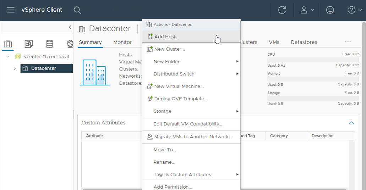The width and height of the screenshot is (366, 190).
Task: Collapse the Custom Attributes panel
Action: [x=351, y=123]
